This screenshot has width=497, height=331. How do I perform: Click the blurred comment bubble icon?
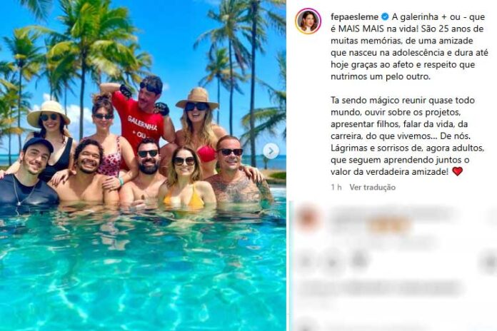(333, 261)
